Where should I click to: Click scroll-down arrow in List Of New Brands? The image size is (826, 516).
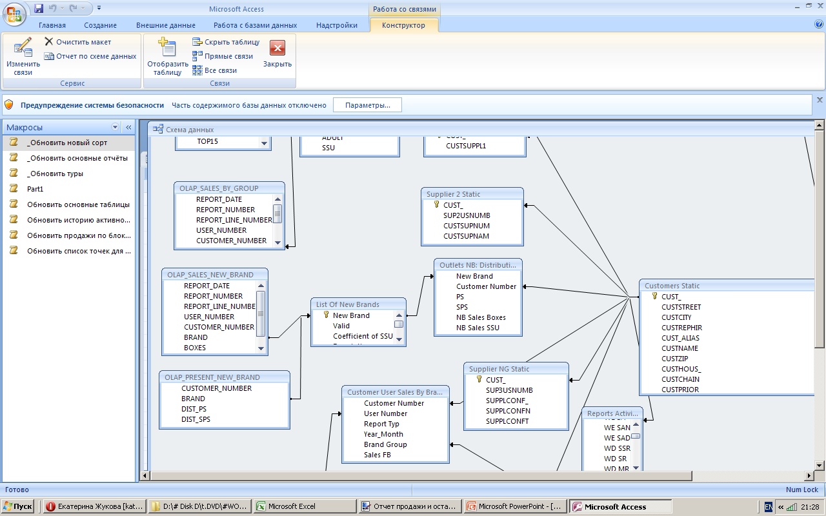[x=399, y=339]
